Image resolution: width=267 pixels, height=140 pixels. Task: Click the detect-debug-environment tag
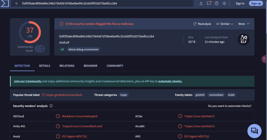tap(83, 49)
